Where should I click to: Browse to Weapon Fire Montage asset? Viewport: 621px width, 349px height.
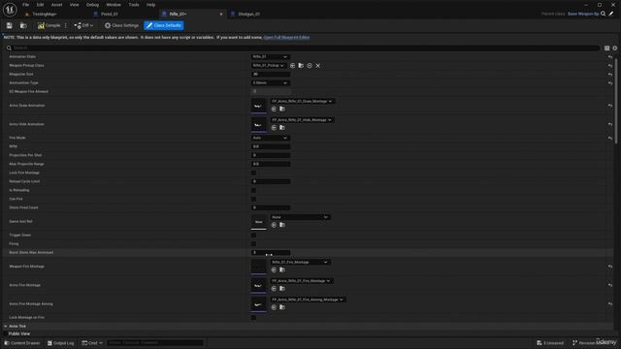282,270
